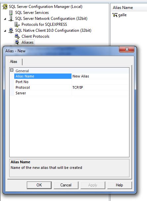Open the Client Protocols node
Screen dimensions: 147x201
pos(35,36)
